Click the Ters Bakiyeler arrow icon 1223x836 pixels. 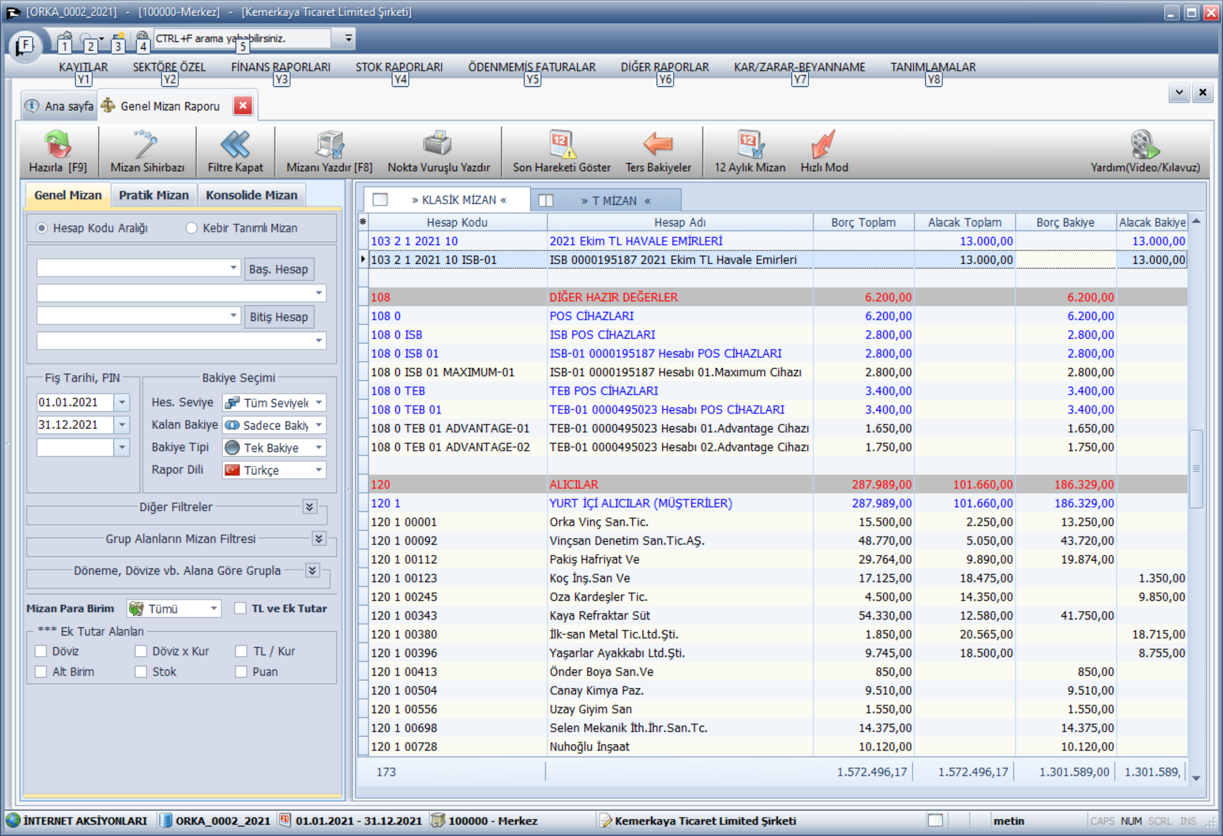click(658, 145)
